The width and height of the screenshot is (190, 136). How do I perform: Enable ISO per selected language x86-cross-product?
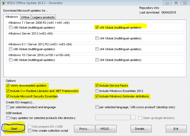tap(97, 107)
